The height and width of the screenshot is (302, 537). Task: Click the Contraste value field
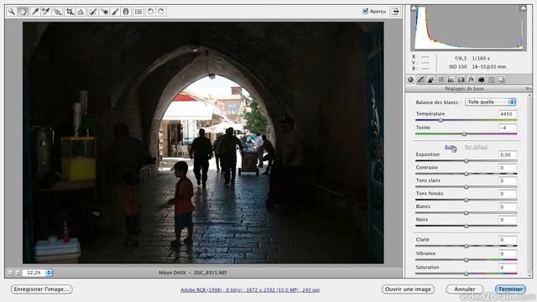(507, 168)
